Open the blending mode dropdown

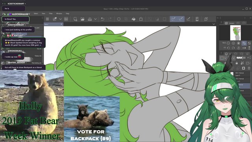pyautogui.click(x=233, y=58)
